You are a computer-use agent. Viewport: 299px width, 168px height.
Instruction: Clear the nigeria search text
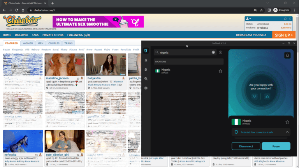(213, 52)
